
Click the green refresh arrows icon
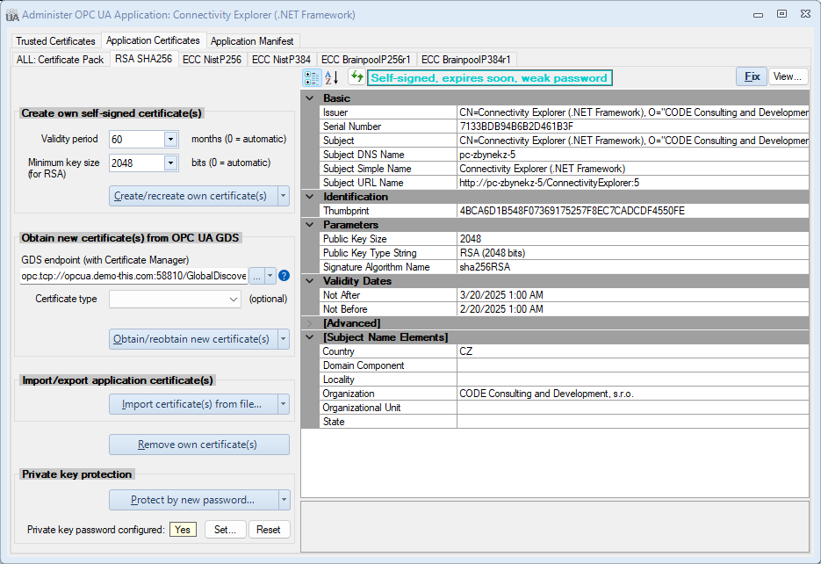[x=357, y=77]
